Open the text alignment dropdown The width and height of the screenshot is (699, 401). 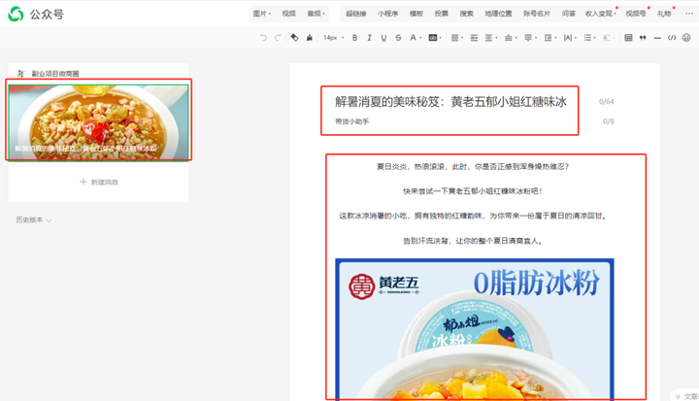456,38
